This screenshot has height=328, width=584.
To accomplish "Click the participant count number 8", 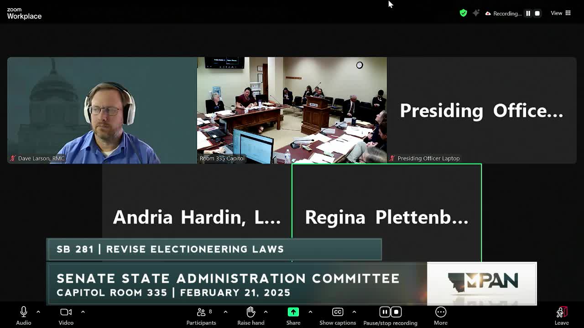I will pyautogui.click(x=210, y=312).
